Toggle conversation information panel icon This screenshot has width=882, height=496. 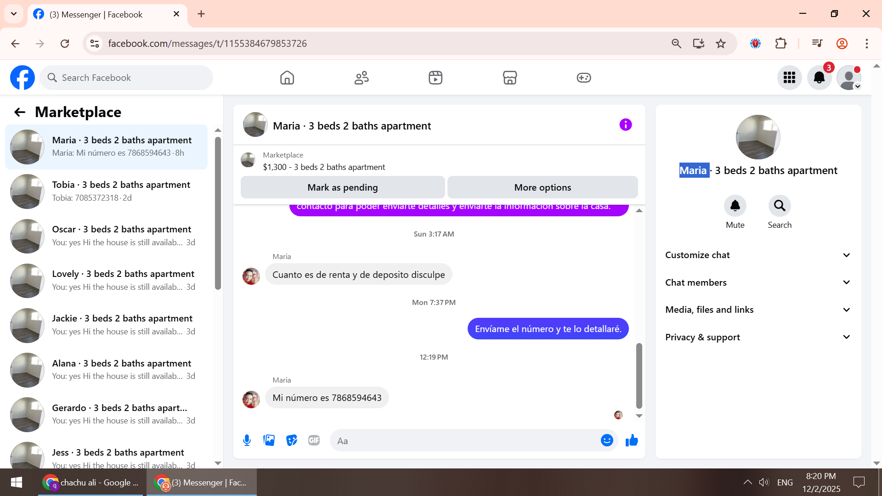pyautogui.click(x=625, y=125)
